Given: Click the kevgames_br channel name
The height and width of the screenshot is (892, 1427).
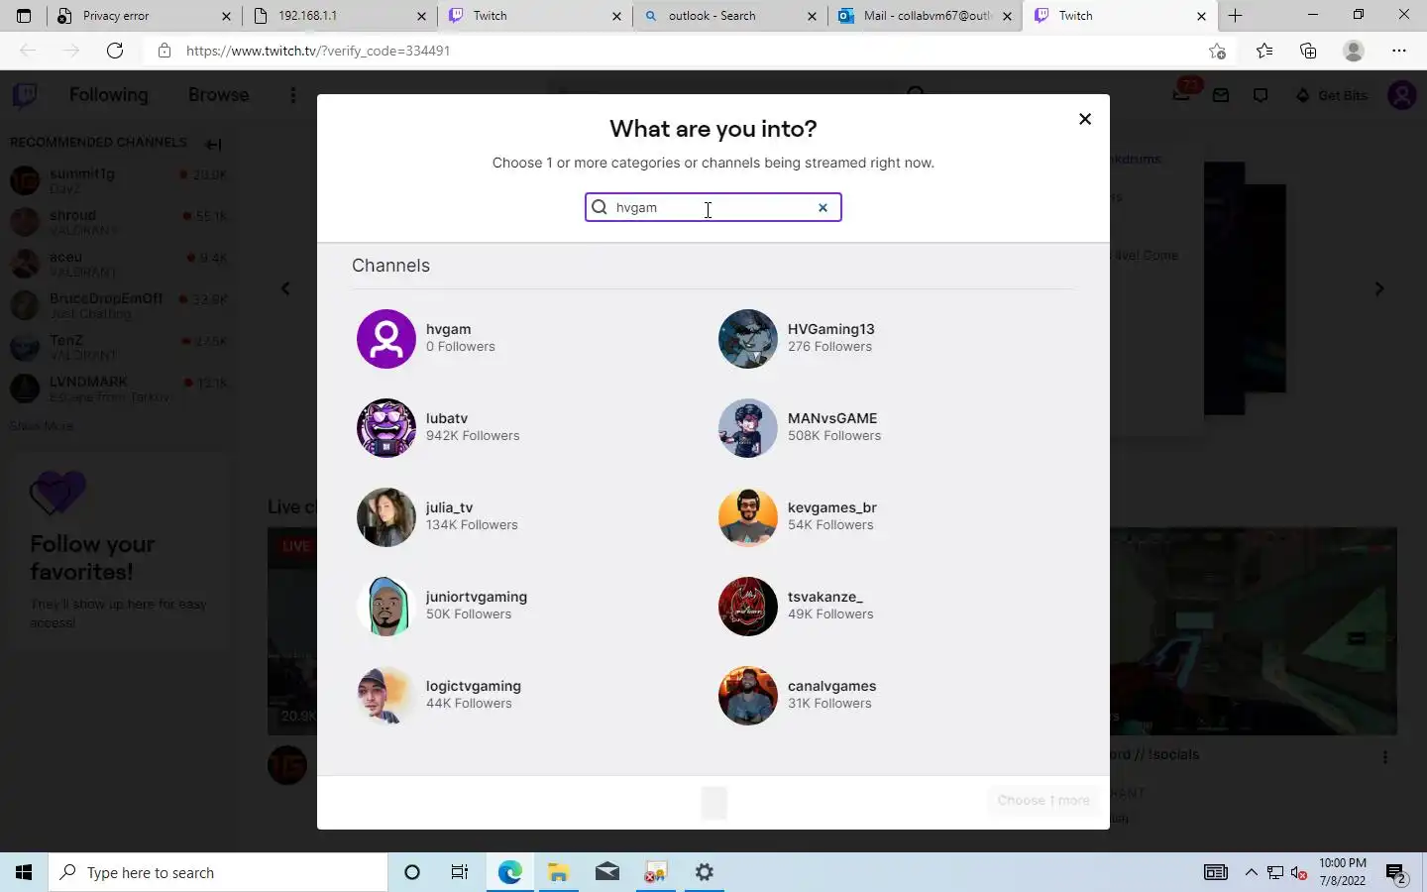Looking at the screenshot, I should pos(831,507).
